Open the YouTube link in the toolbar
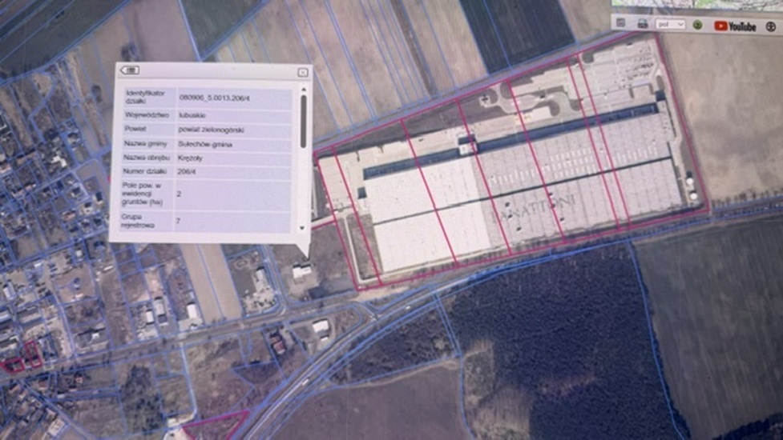Viewport: 783px width, 440px height. tap(735, 26)
